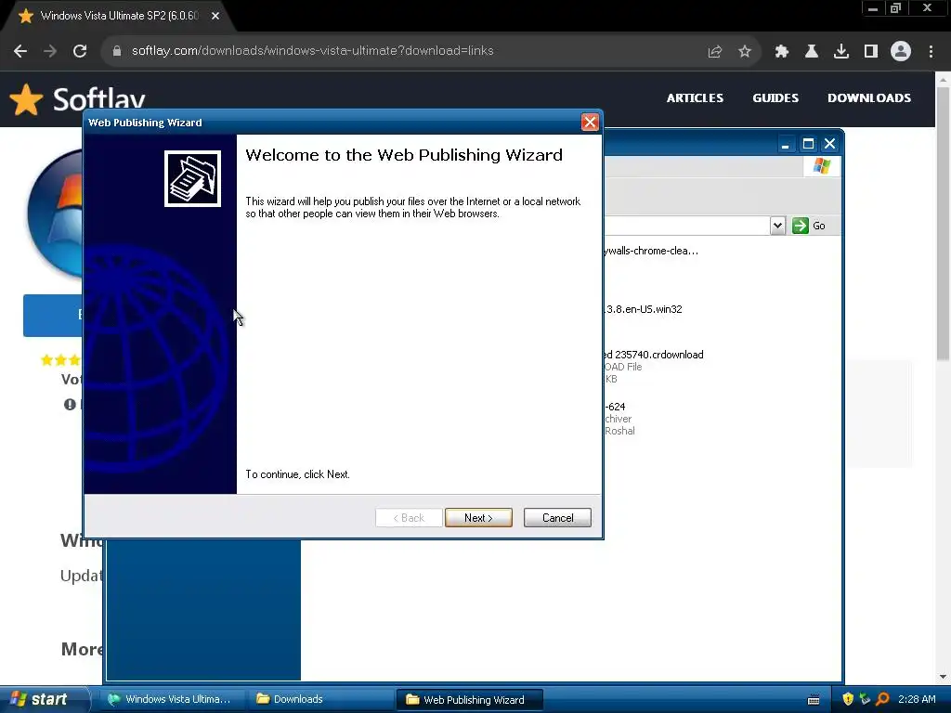This screenshot has width=951, height=713.
Task: Click the orange magnifier tray icon
Action: [882, 699]
